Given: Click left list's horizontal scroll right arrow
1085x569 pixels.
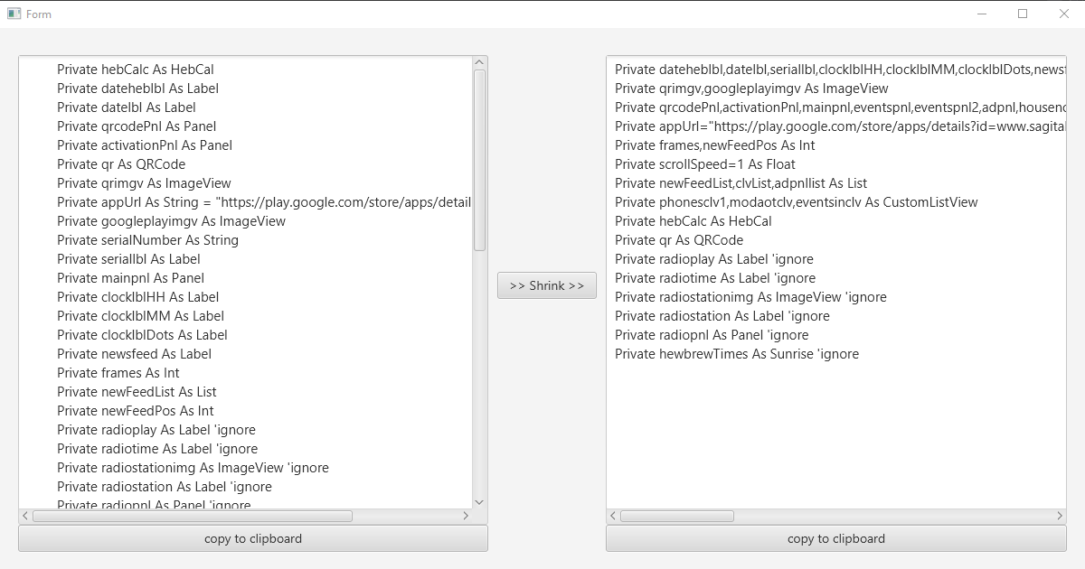Looking at the screenshot, I should 466,516.
